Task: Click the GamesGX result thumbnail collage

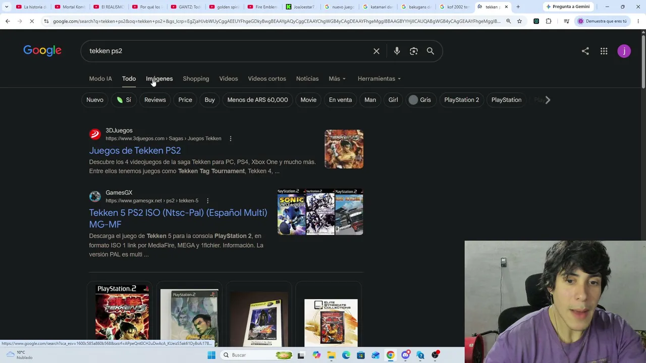Action: click(x=320, y=212)
